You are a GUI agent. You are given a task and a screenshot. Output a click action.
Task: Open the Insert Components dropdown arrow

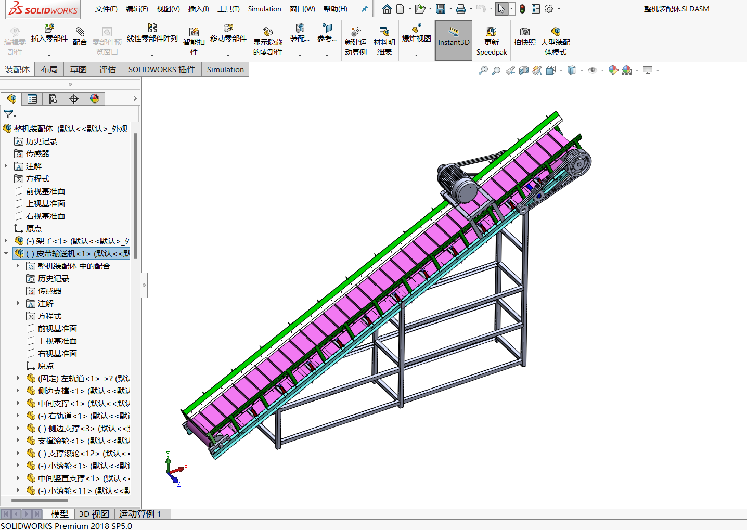pyautogui.click(x=49, y=55)
